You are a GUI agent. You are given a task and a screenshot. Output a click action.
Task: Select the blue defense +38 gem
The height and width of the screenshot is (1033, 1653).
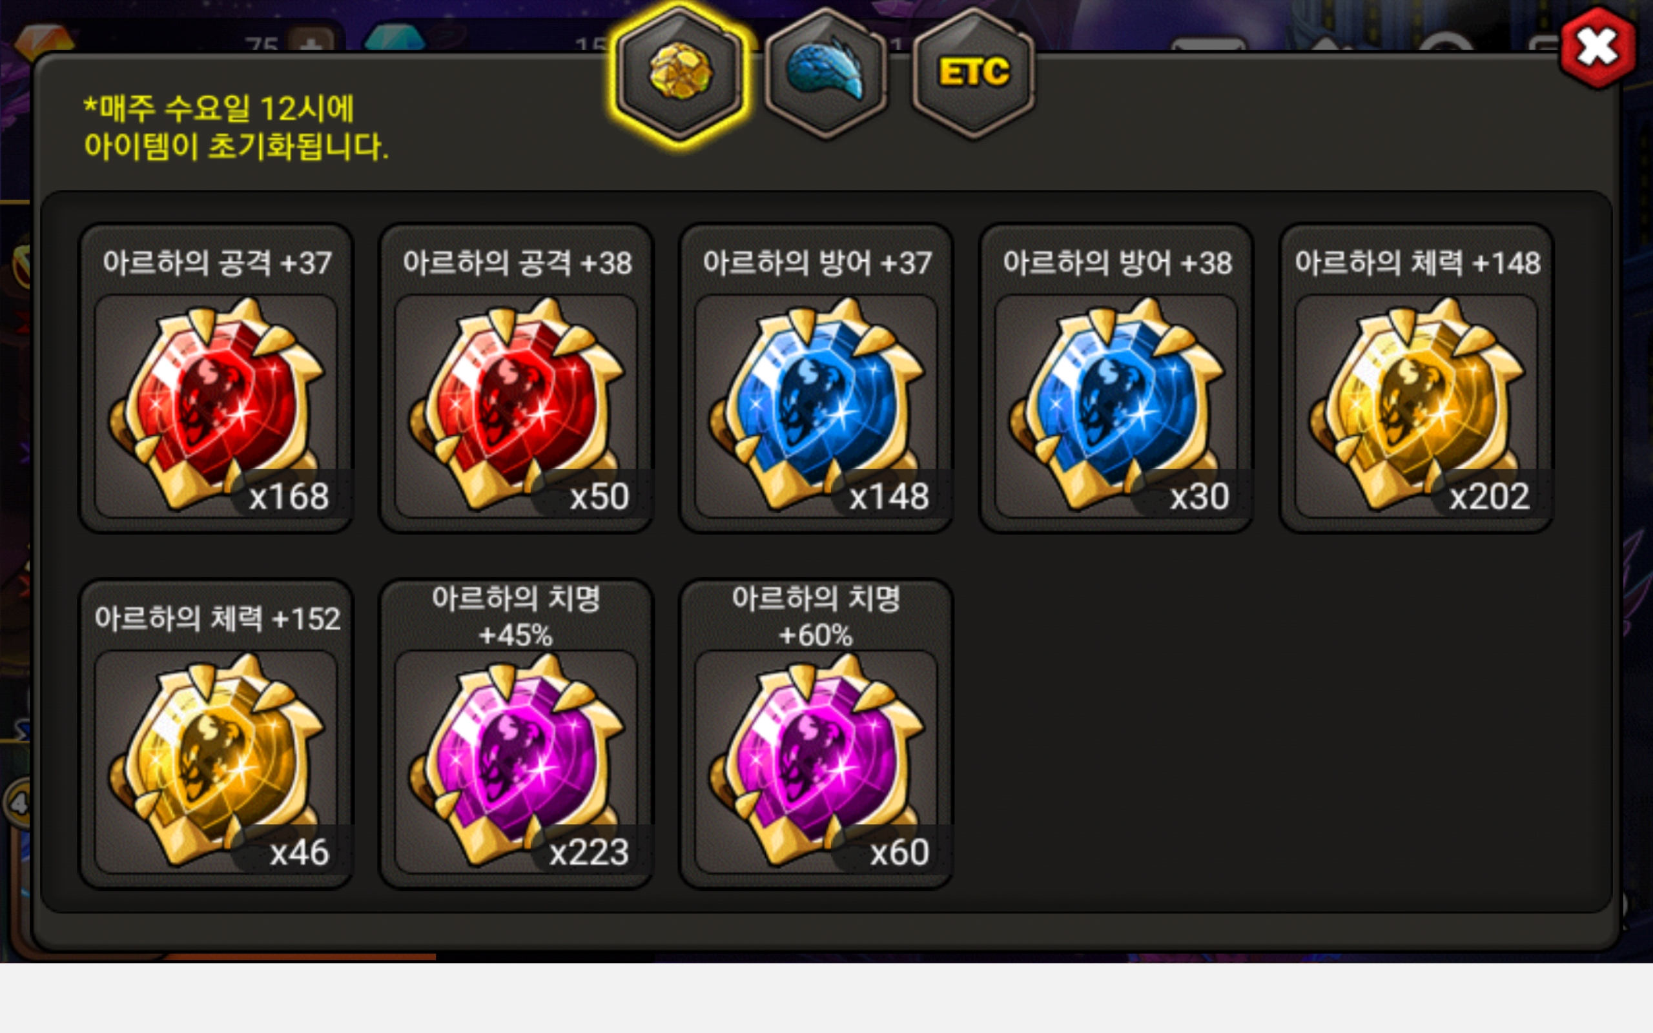point(1116,404)
